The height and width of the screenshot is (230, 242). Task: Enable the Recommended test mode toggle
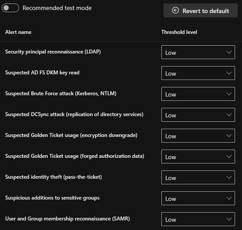click(10, 8)
